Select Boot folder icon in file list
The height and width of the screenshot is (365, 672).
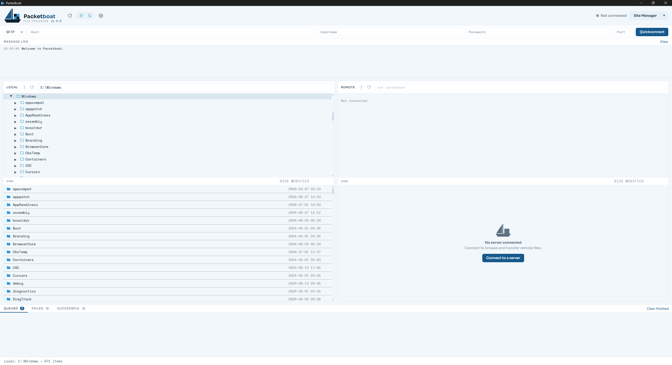(9, 228)
